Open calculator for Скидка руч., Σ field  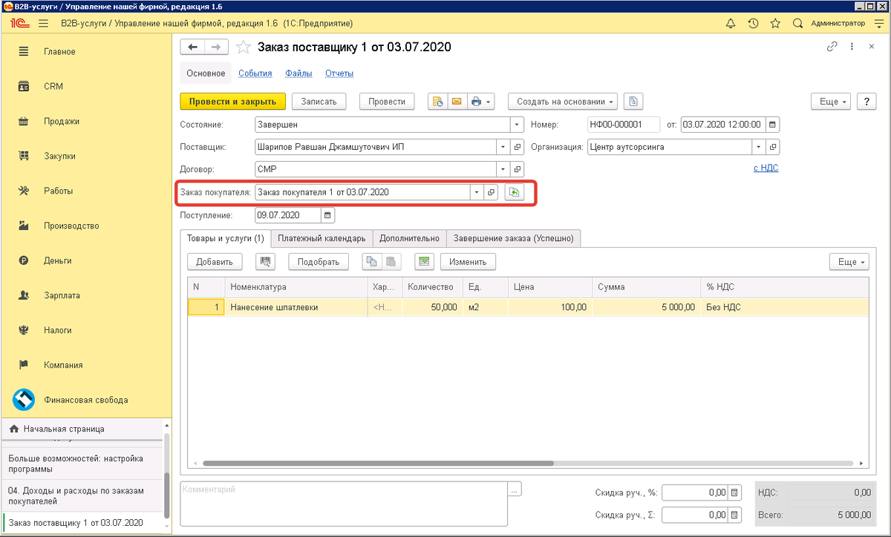(x=734, y=515)
